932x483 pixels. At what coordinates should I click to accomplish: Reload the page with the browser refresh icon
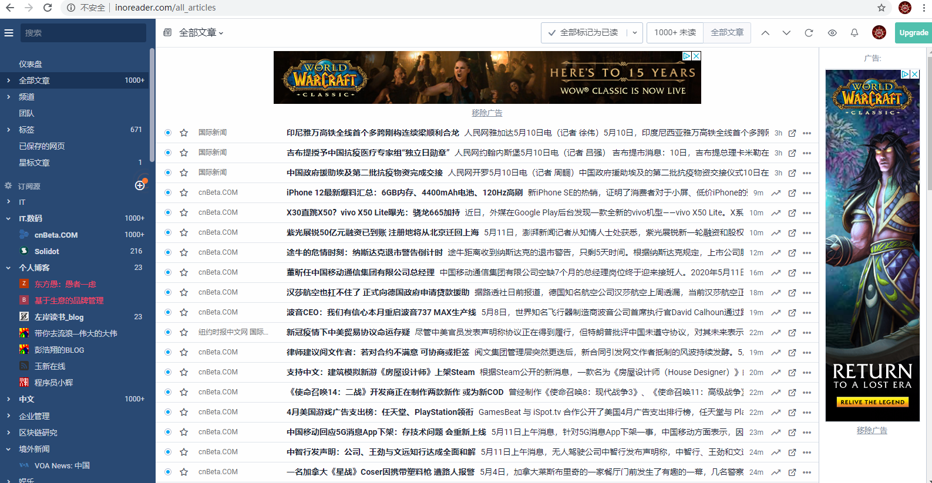click(x=48, y=8)
